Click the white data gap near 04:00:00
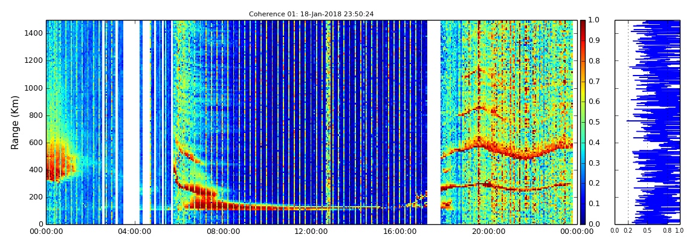 coord(131,122)
